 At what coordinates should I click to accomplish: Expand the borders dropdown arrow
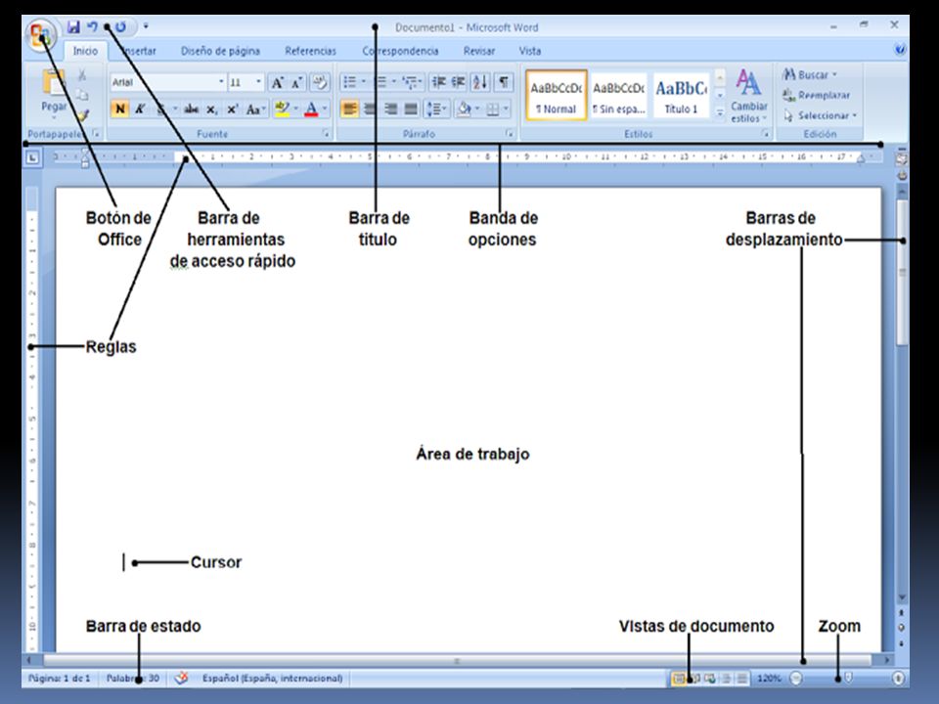[x=506, y=109]
